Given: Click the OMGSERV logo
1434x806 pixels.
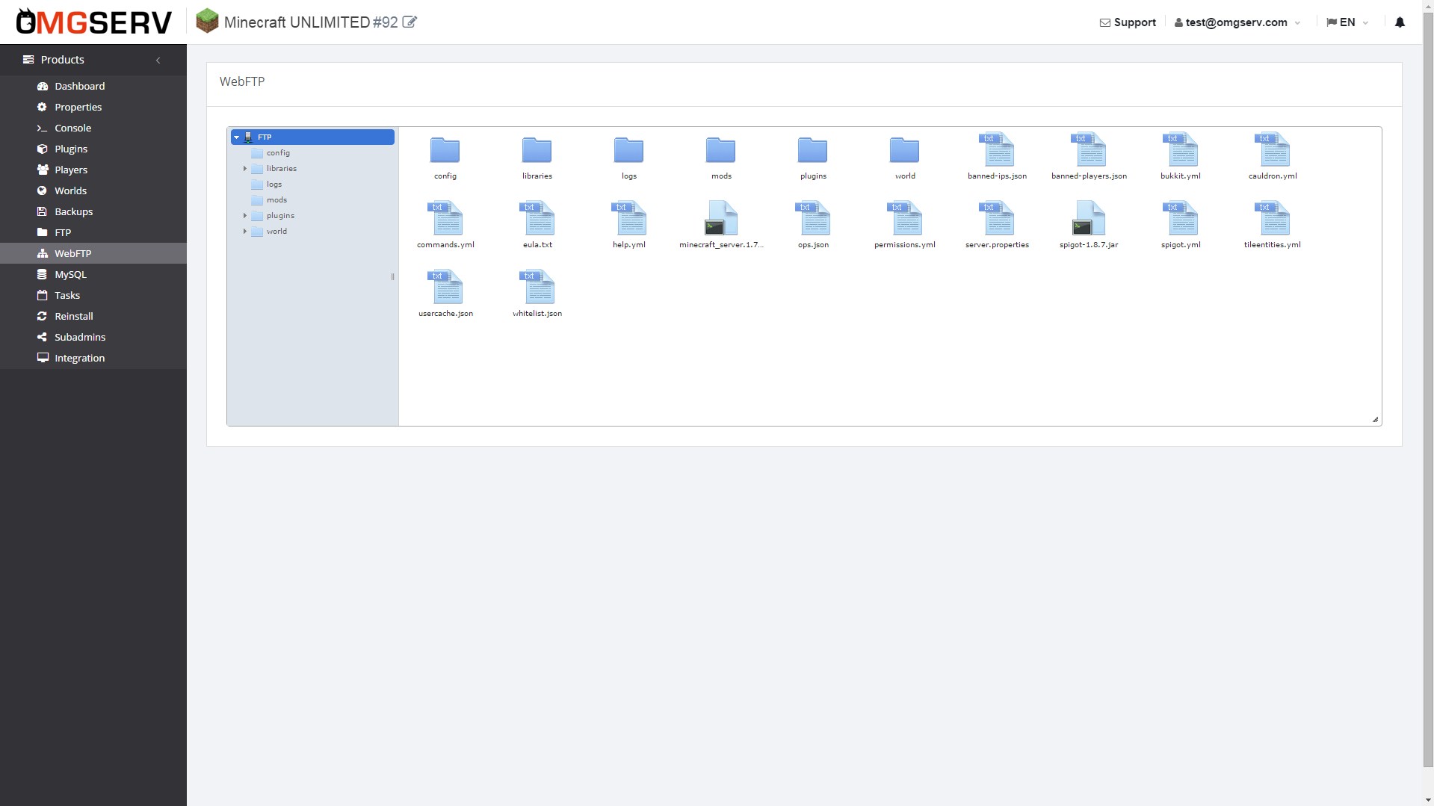Looking at the screenshot, I should tap(94, 22).
